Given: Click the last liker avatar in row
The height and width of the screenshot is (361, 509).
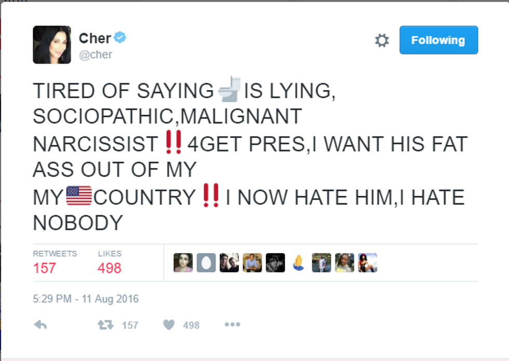Looking at the screenshot, I should pyautogui.click(x=368, y=263).
